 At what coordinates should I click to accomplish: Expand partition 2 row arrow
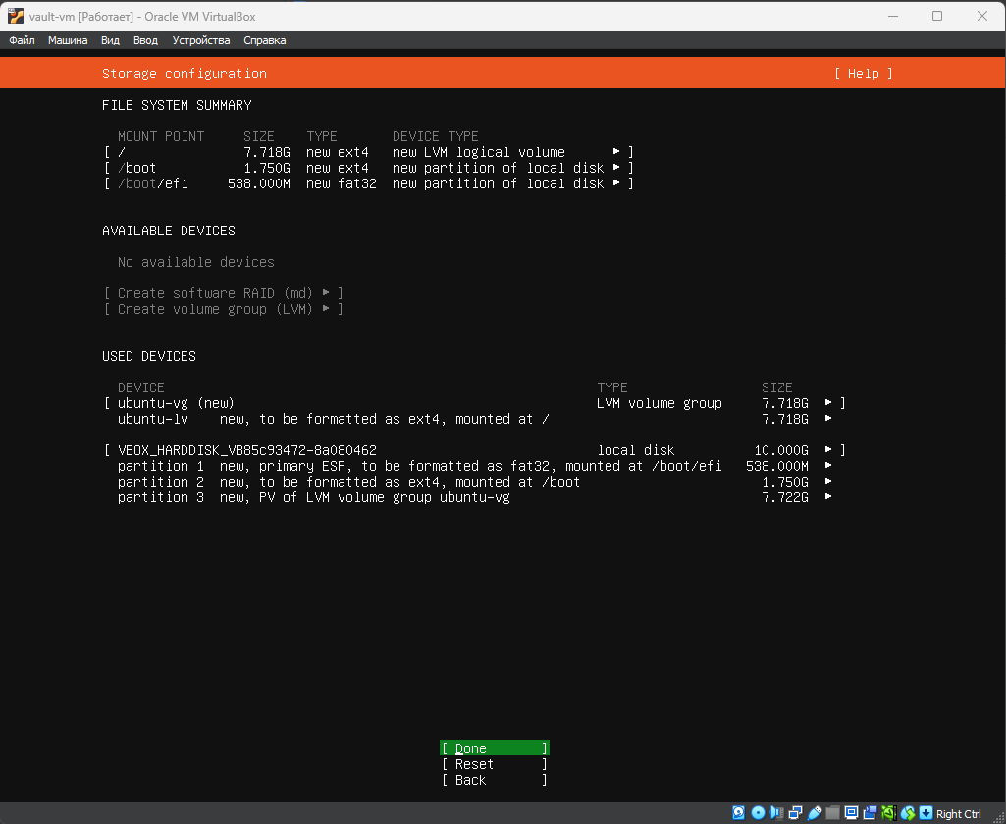[x=828, y=481]
